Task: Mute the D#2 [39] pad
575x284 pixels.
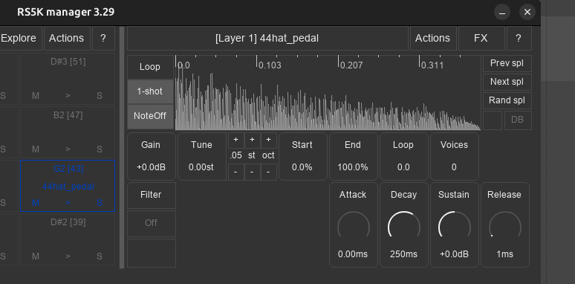Action: pos(36,256)
